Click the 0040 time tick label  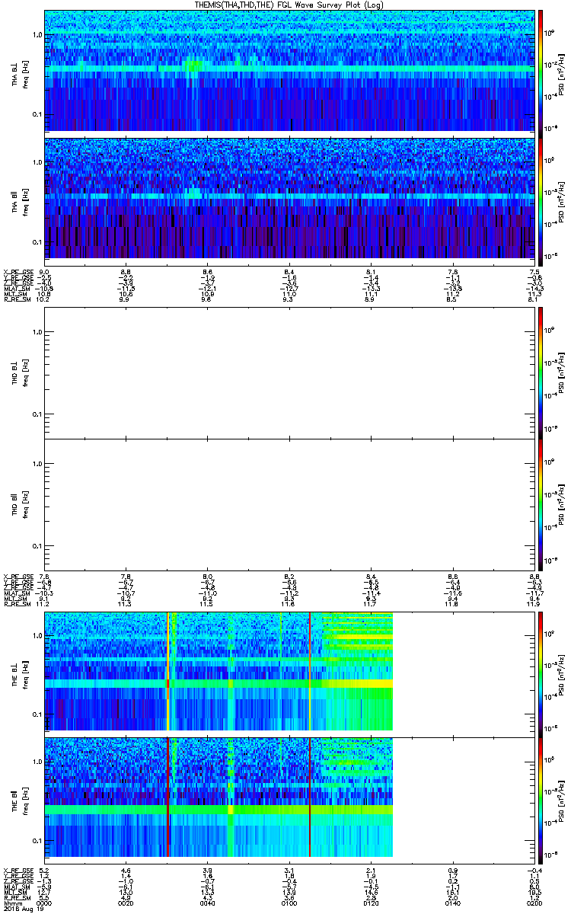click(208, 902)
